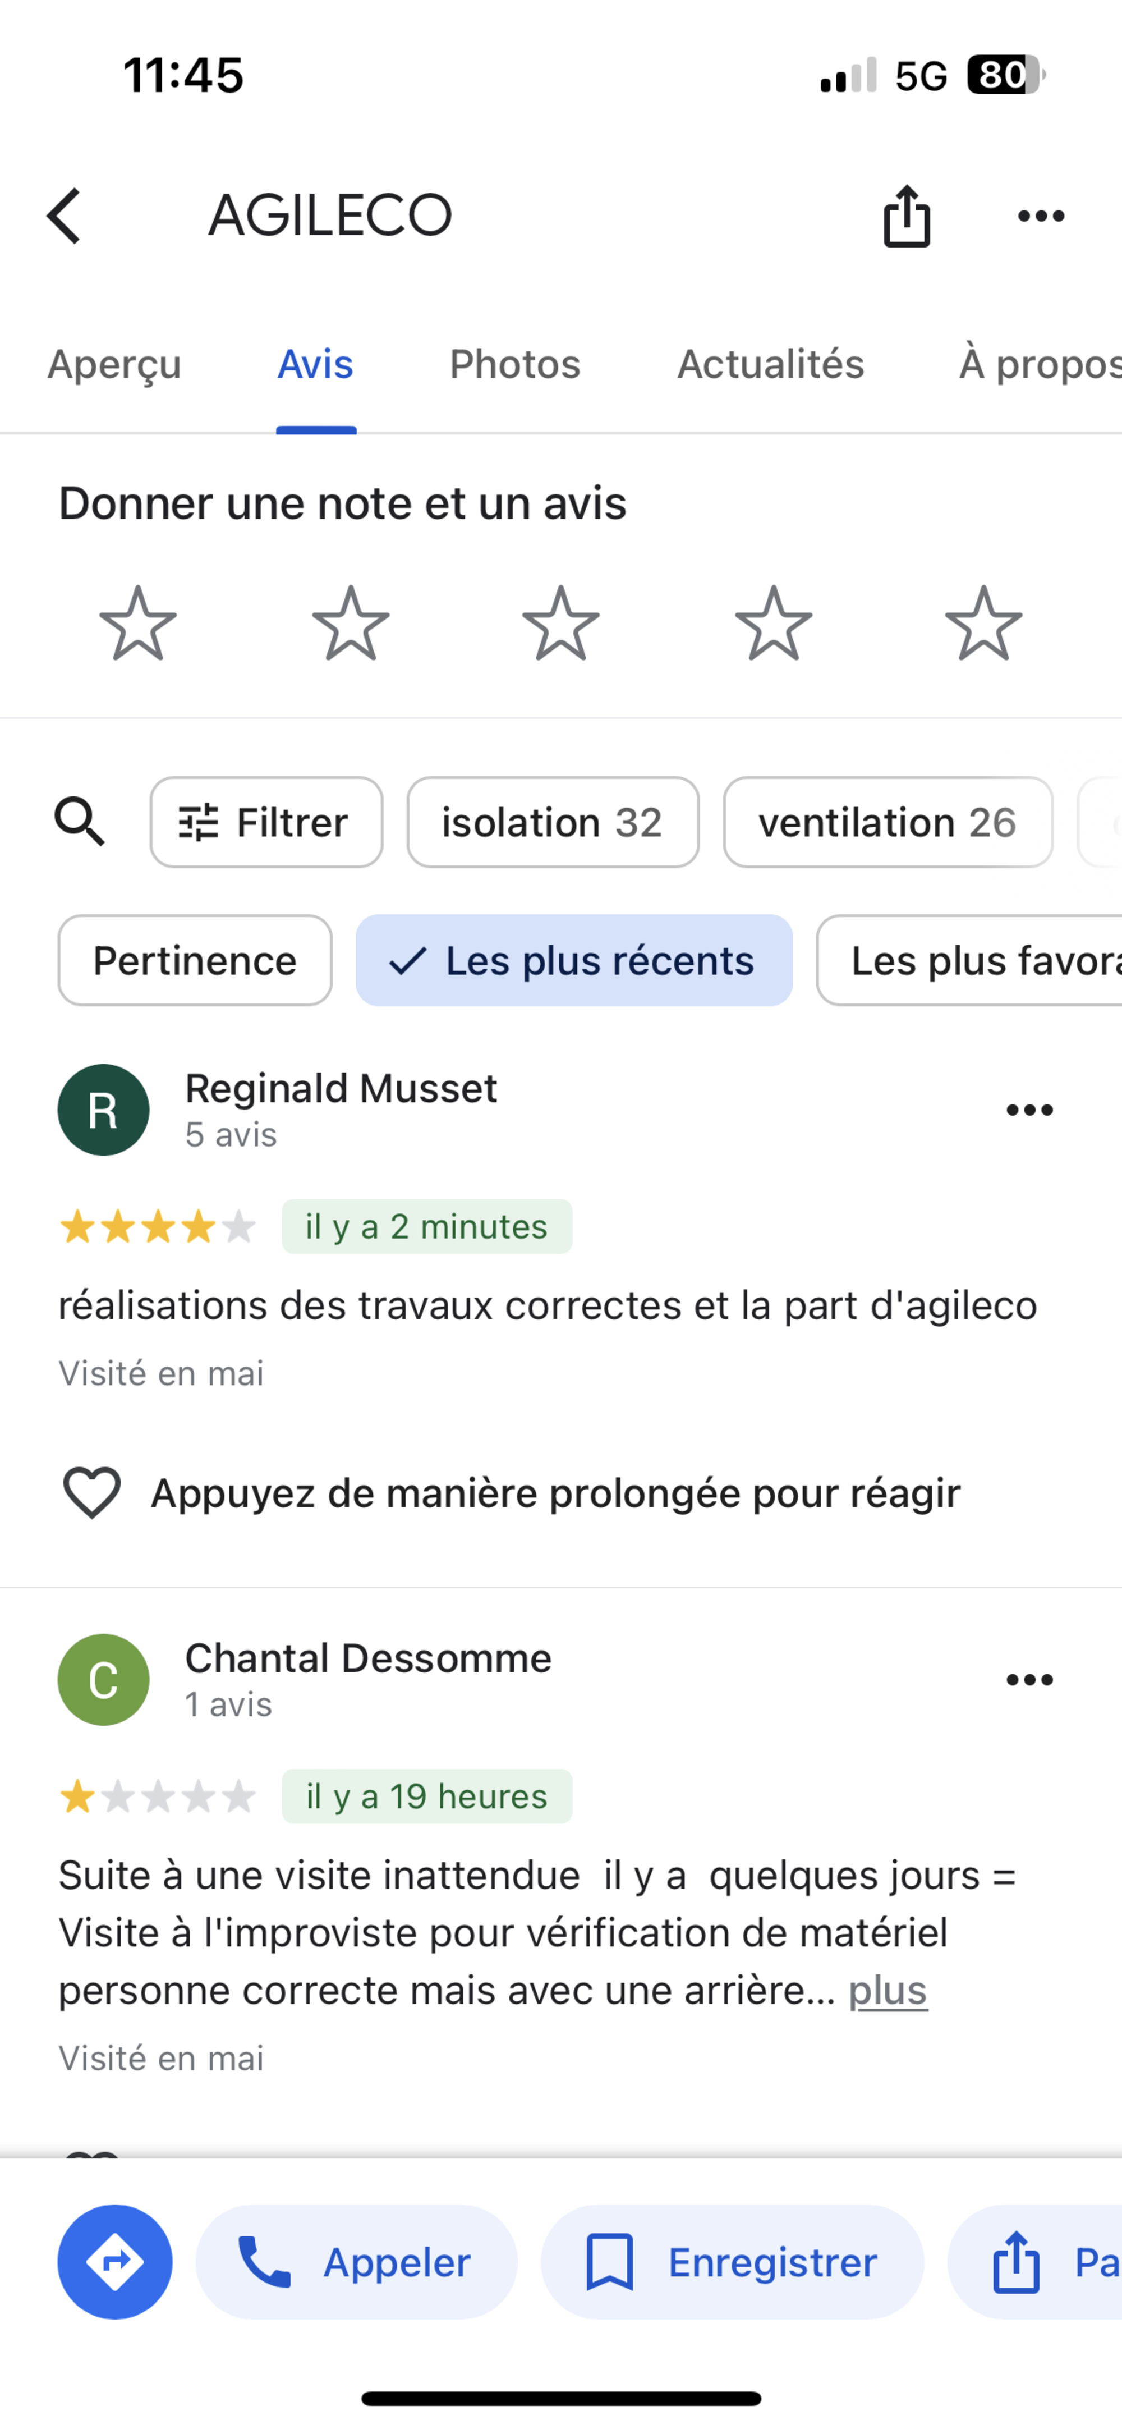Open options for Chantal Dessomme's review
1122x2429 pixels.
[1029, 1679]
